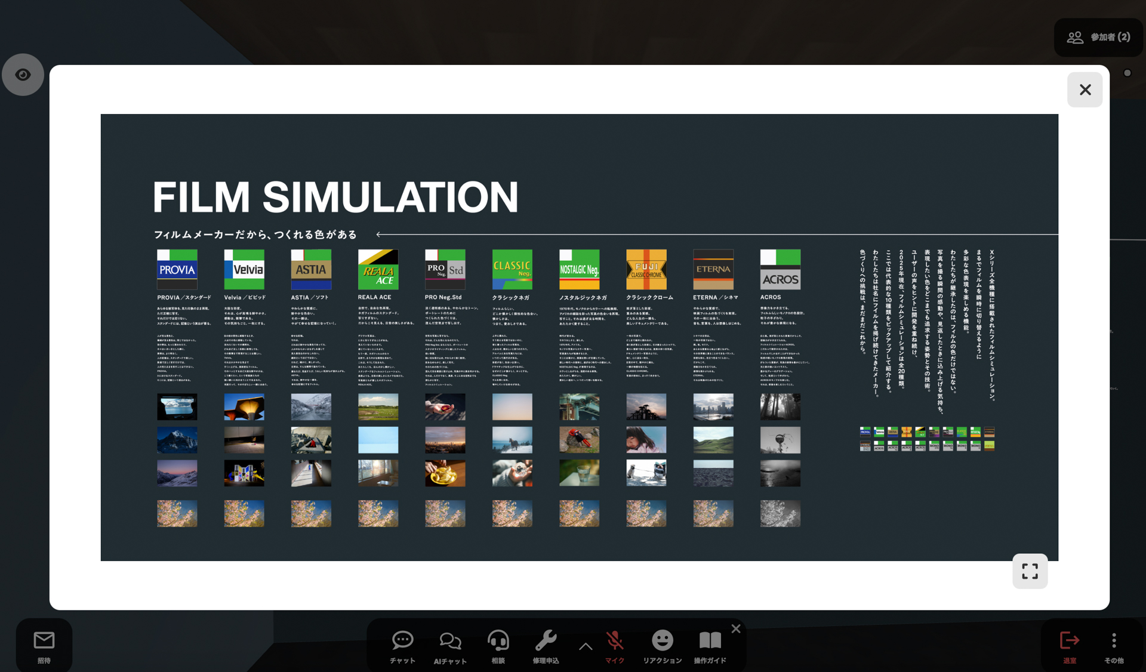Click the Velvia film logo

[244, 269]
